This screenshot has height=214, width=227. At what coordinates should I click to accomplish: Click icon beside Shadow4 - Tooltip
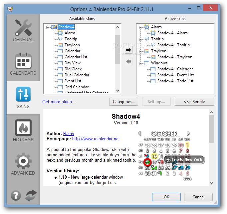(x=153, y=45)
